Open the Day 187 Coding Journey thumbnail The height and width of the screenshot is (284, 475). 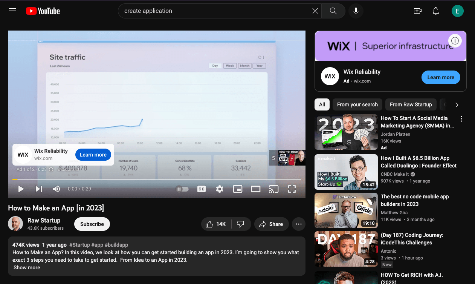346,249
